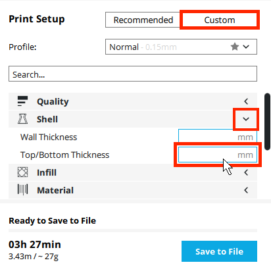
Task: Collapse the Shell settings section
Action: (x=246, y=119)
